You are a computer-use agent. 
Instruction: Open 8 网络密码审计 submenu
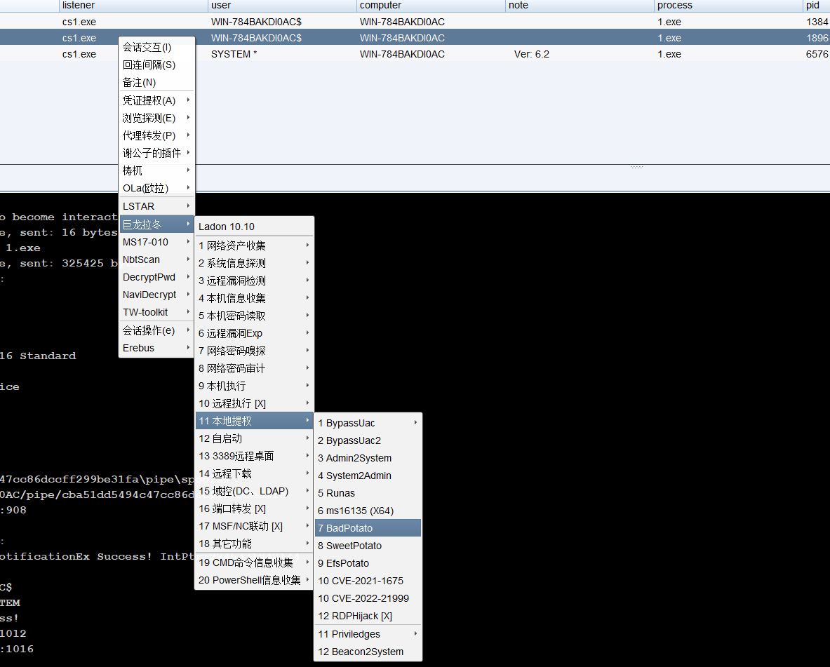254,368
